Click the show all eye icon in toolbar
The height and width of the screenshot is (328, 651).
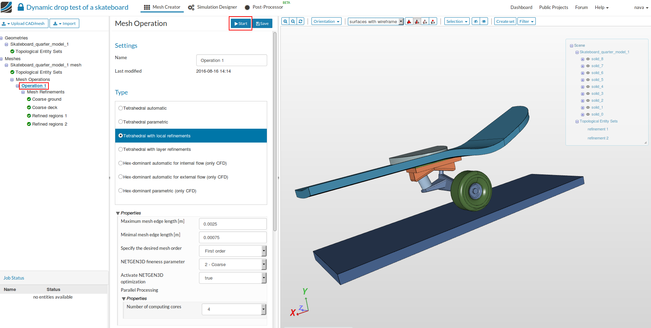484,21
